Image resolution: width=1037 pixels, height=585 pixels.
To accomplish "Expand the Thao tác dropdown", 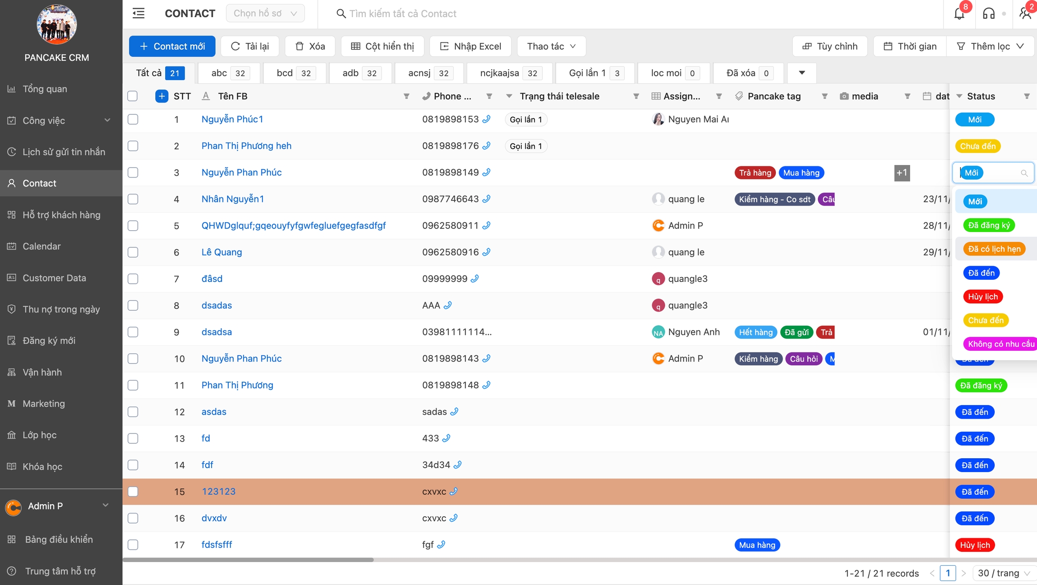I will pos(551,46).
